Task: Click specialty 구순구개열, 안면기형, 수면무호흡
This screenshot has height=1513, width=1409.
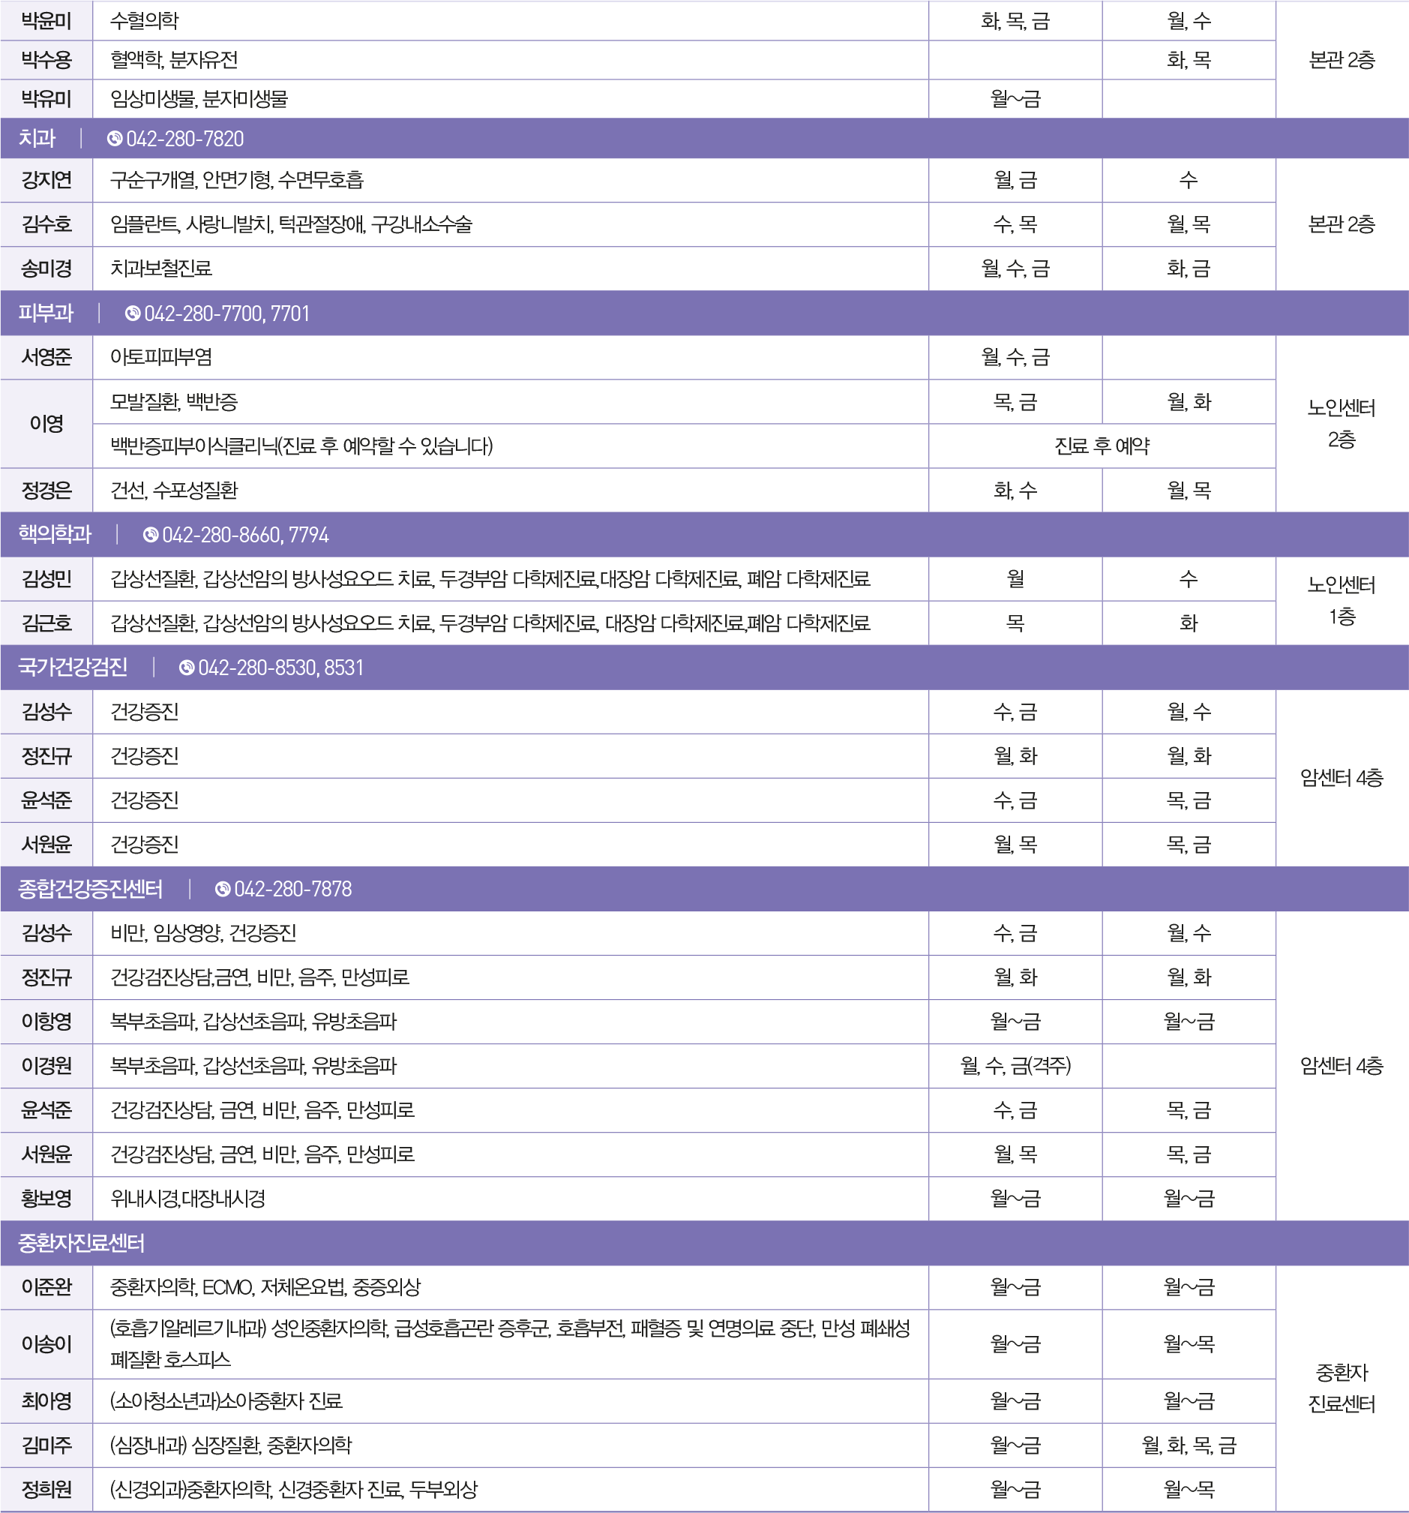Action: 238,180
